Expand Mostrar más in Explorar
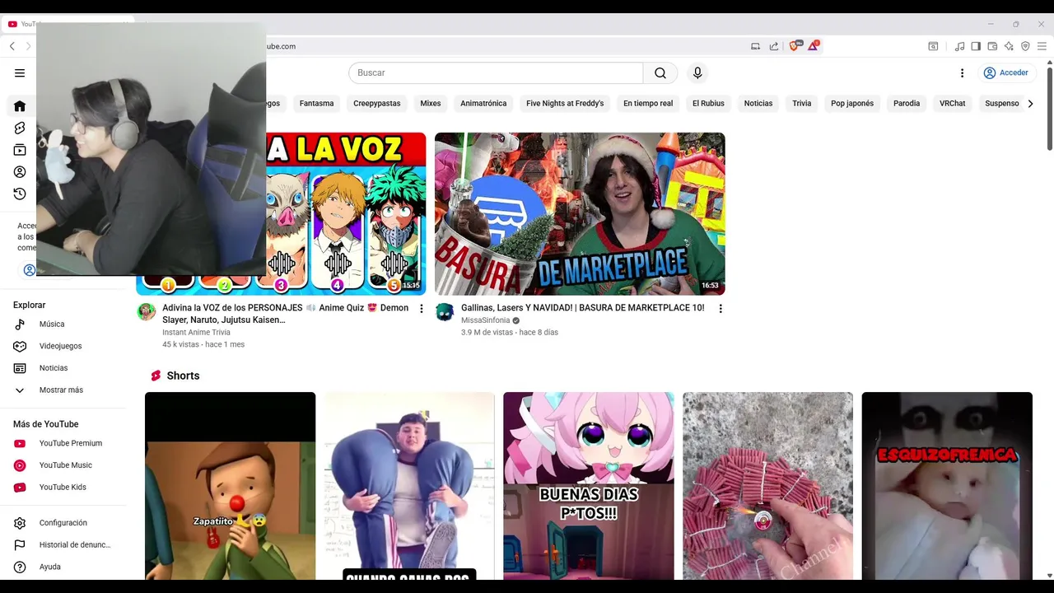1054x593 pixels. click(63, 390)
